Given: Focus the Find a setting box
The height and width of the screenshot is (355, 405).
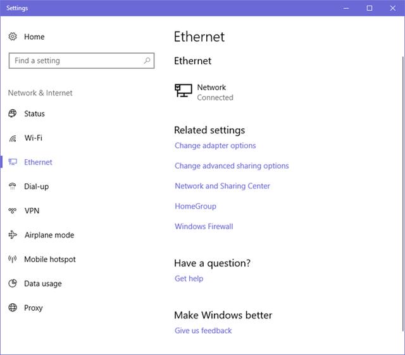Looking at the screenshot, I should pos(82,61).
